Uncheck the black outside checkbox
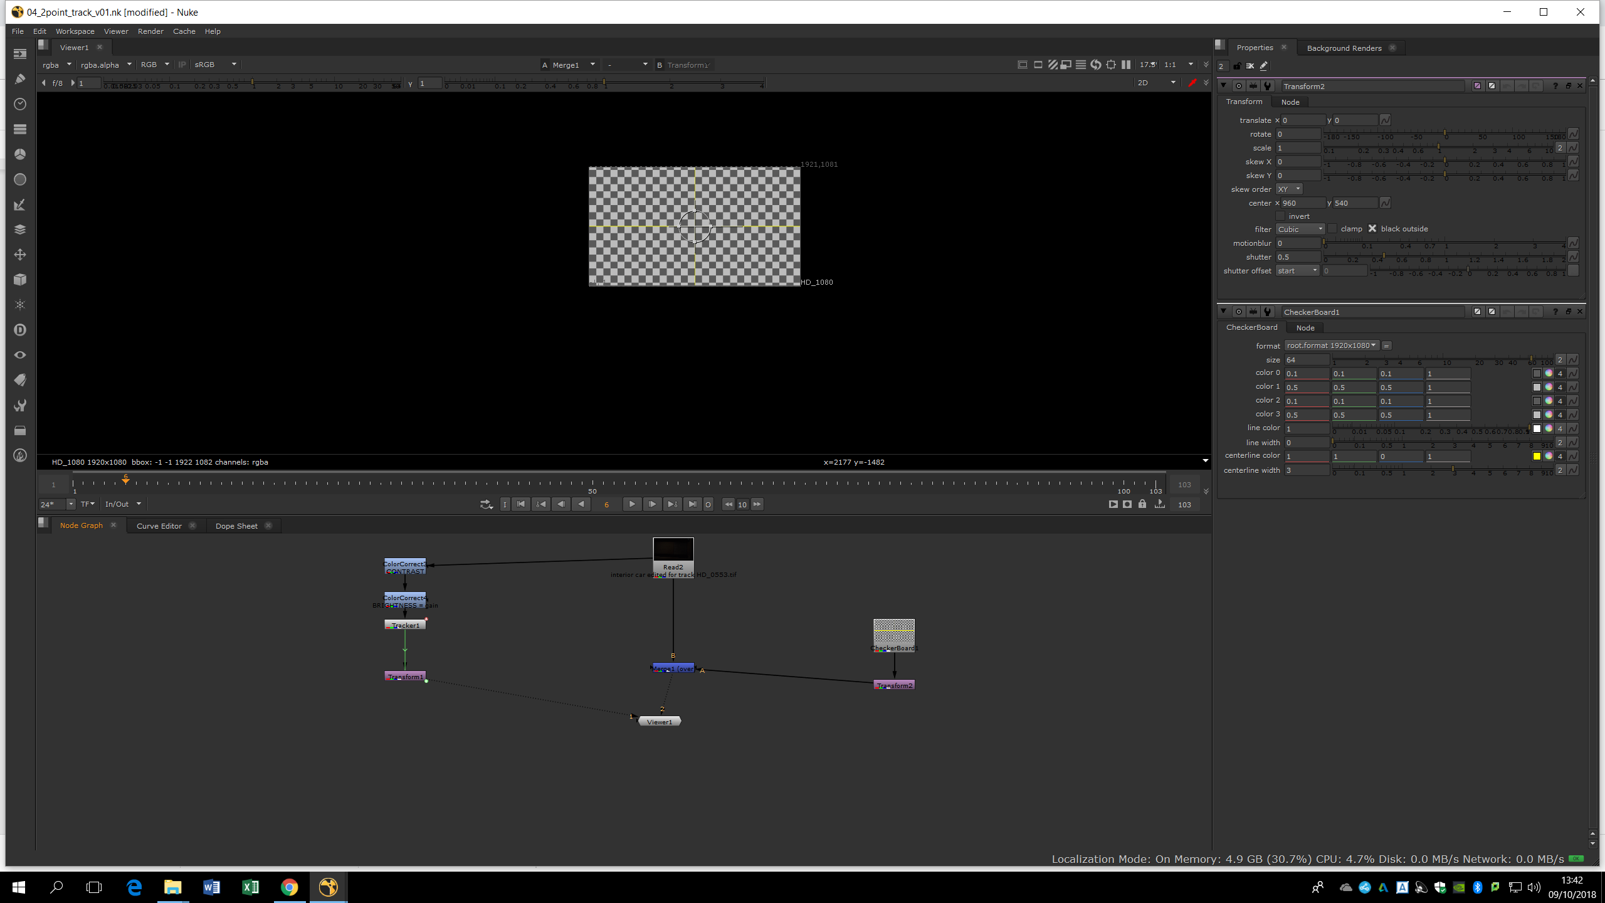This screenshot has height=903, width=1605. click(x=1372, y=229)
